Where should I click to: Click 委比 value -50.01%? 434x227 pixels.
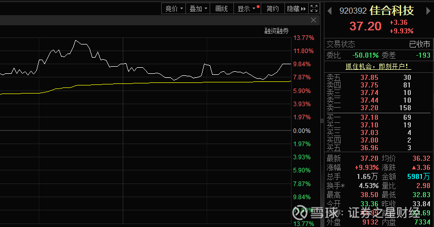pos(365,56)
